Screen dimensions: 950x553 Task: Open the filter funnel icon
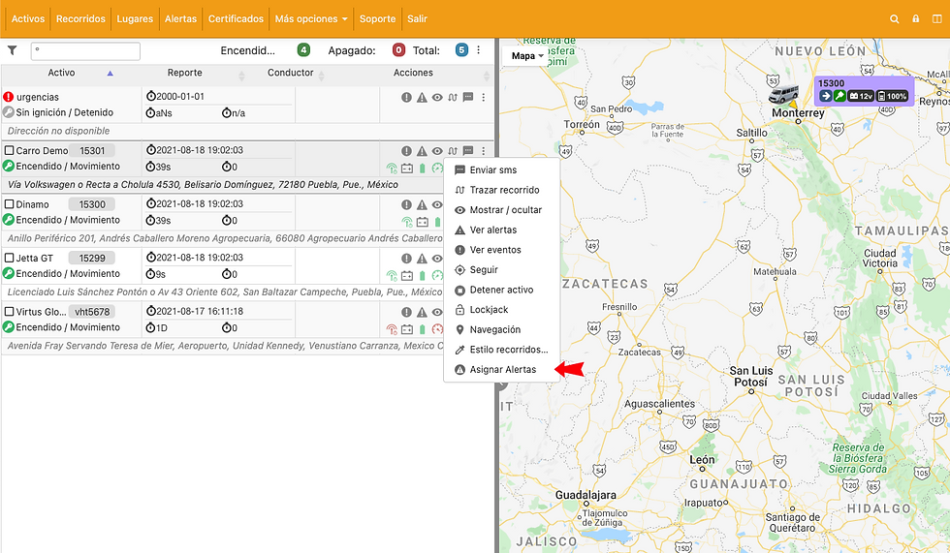click(x=12, y=50)
